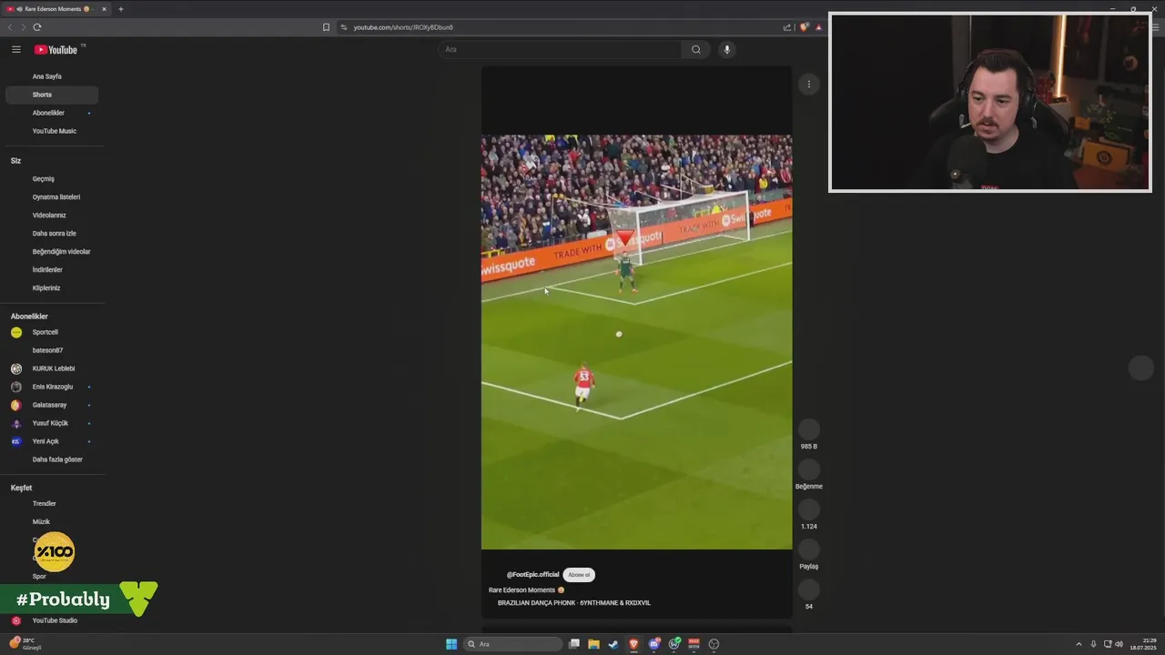Open Trendler in Keşfet section
This screenshot has height=655, width=1165.
pos(45,504)
